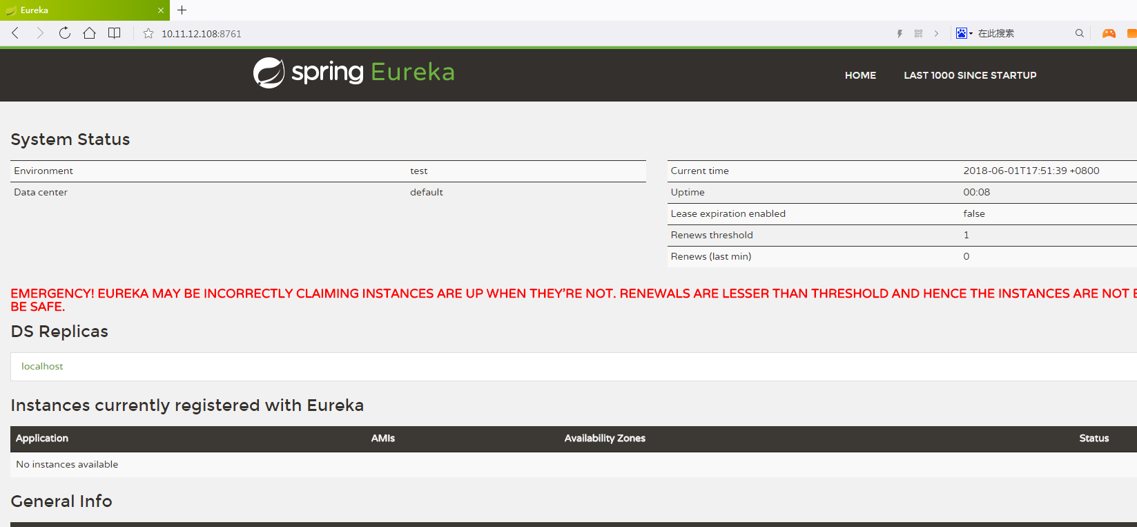
Task: Open the HOME menu item
Action: click(x=860, y=75)
